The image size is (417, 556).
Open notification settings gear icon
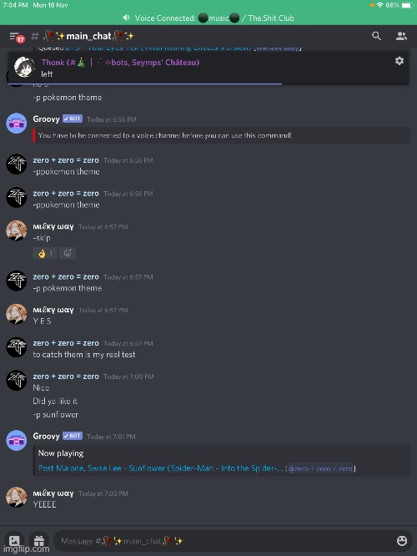pyautogui.click(x=399, y=61)
